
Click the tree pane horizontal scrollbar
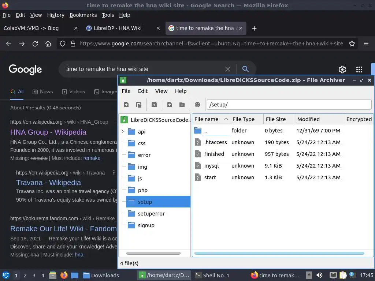(x=153, y=253)
